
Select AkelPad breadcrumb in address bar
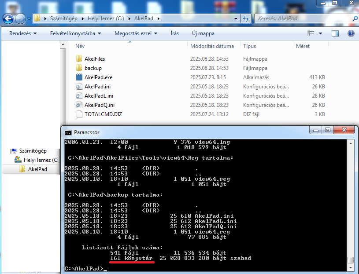144,18
